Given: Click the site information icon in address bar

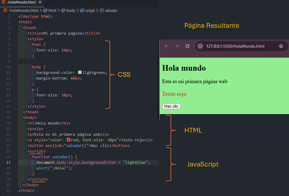Looking at the screenshot, I should [x=200, y=46].
